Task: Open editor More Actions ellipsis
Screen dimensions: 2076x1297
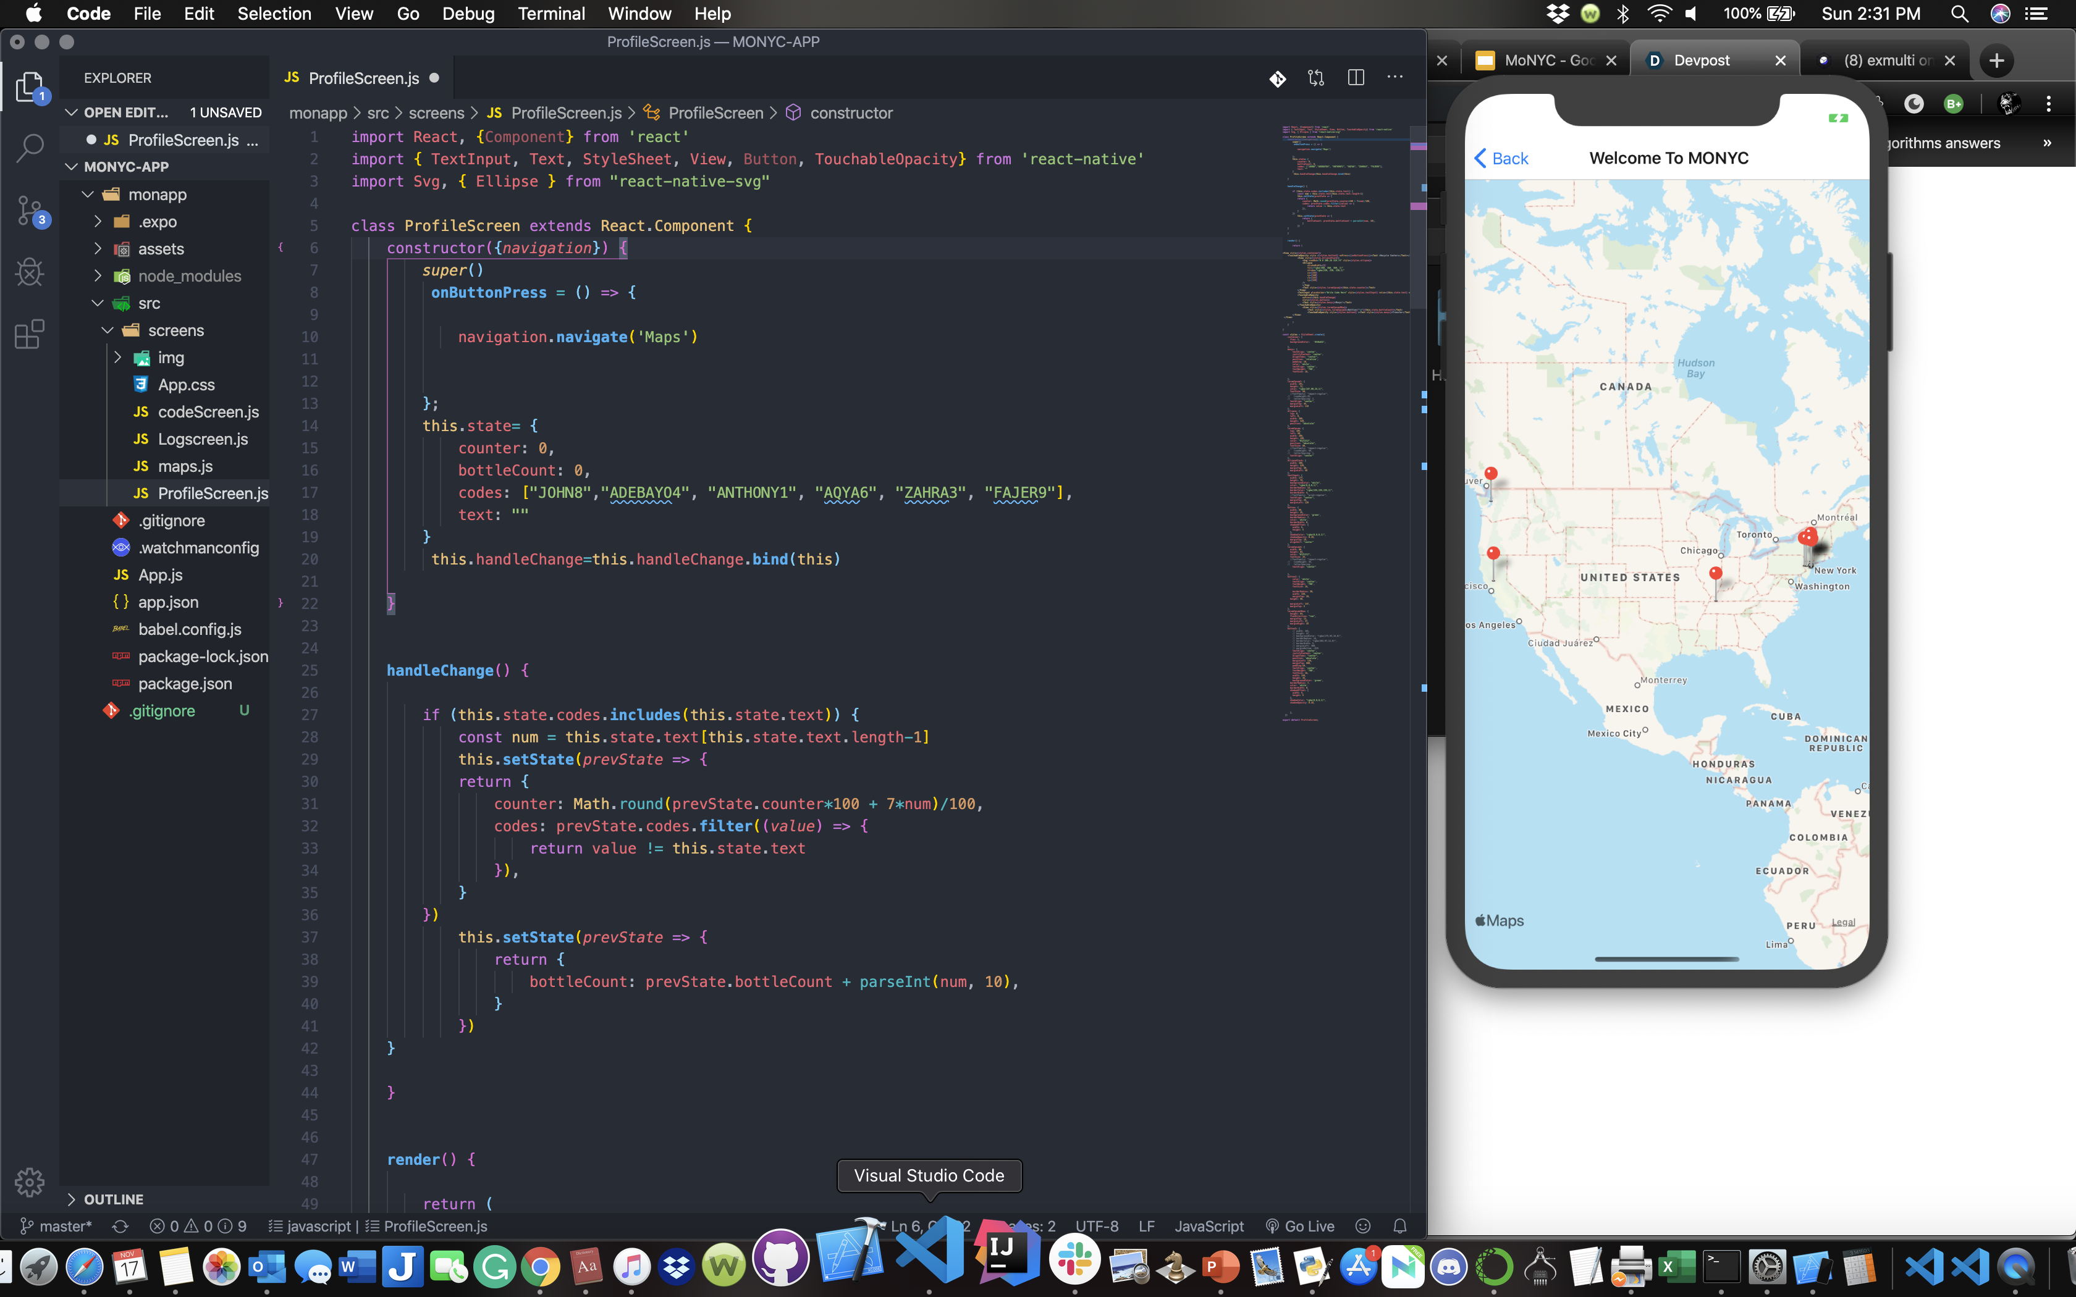Action: [1395, 78]
